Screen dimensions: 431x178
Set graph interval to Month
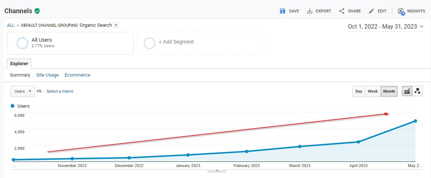[389, 91]
